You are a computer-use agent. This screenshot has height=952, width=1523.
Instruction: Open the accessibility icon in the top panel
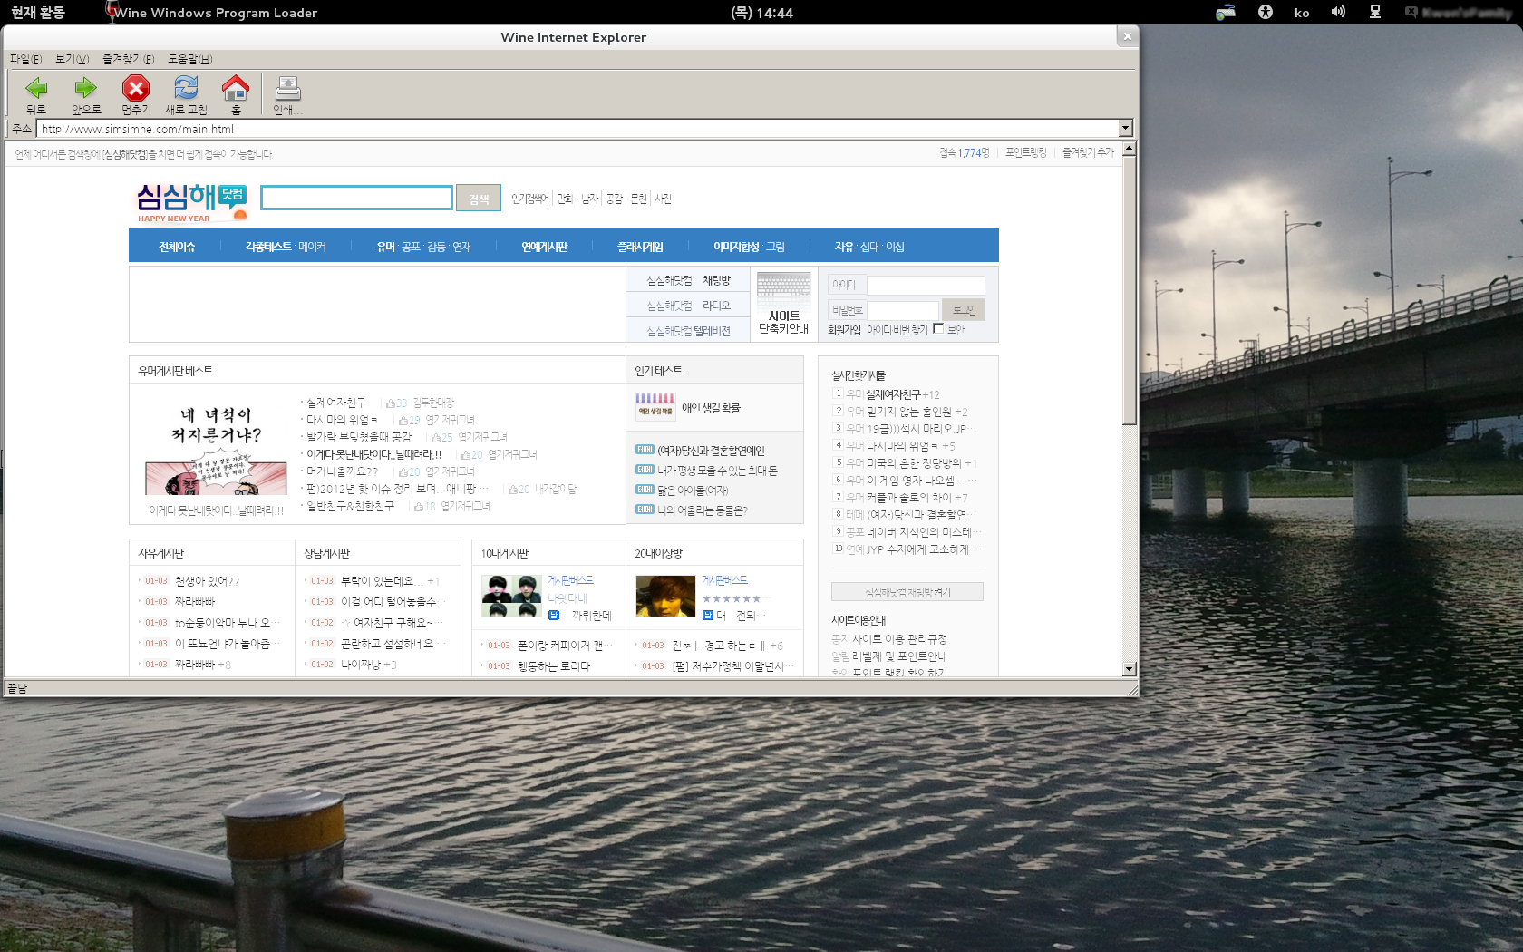coord(1266,12)
